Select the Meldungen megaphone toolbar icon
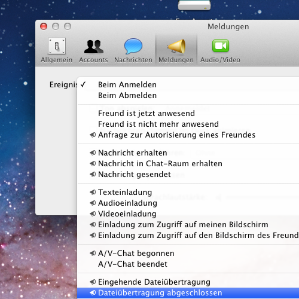 [176, 50]
